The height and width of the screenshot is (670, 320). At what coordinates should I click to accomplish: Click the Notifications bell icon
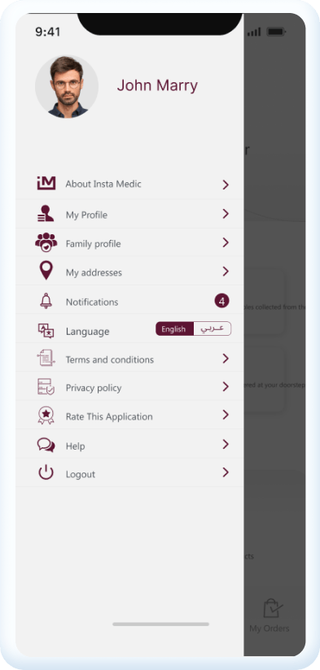[46, 301]
